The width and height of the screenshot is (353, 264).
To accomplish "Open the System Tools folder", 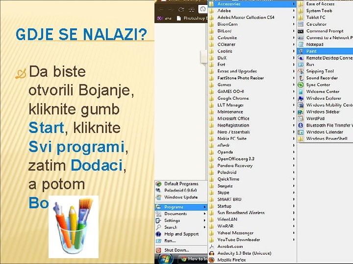I will [325, 11].
